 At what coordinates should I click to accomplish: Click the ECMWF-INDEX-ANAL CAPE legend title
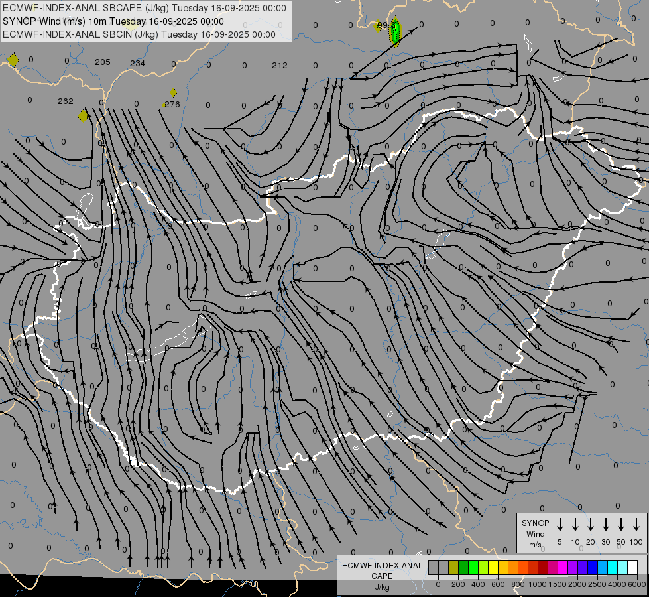pos(382,570)
